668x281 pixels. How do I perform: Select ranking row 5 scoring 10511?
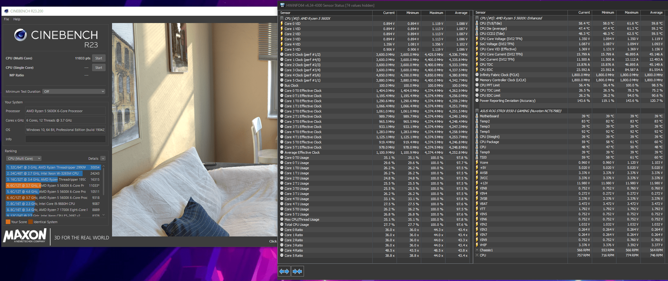53,192
